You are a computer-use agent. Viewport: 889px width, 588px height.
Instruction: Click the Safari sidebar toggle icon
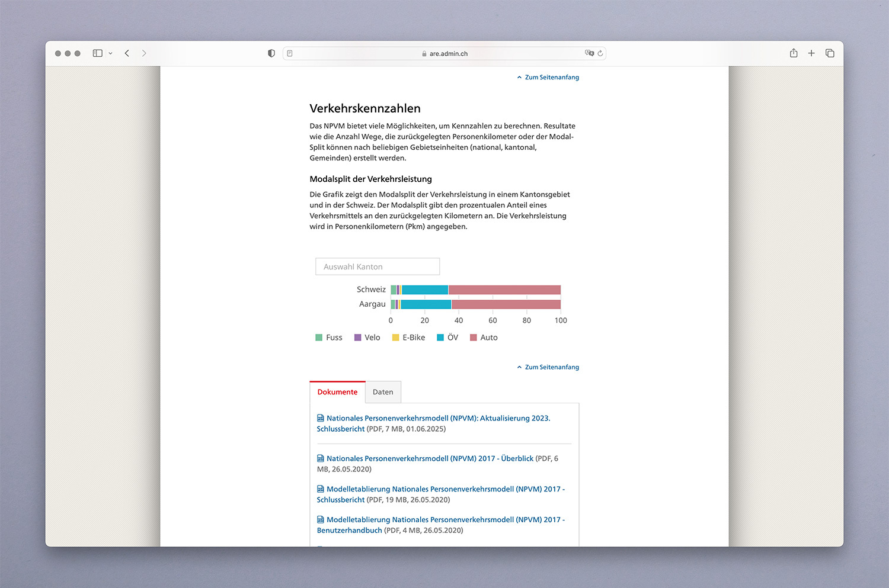click(x=98, y=53)
